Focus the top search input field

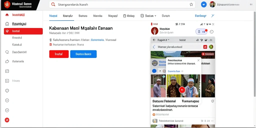[x=122, y=4]
